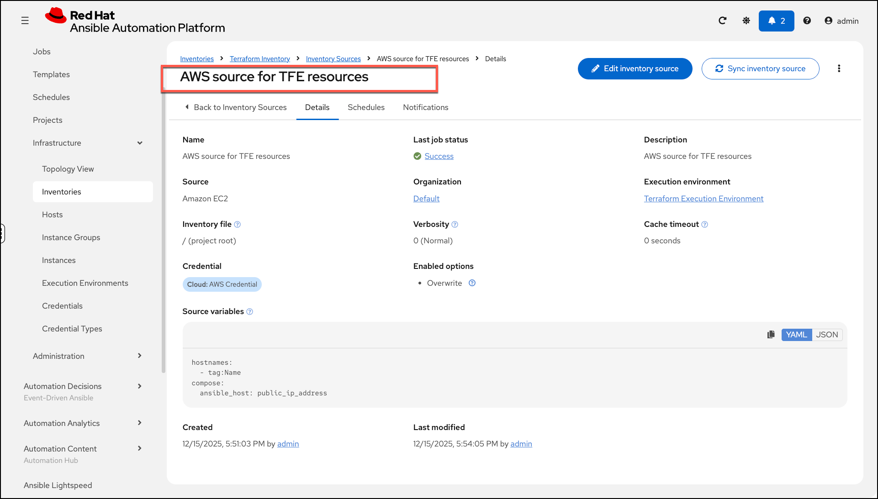Open Ansible Lightspeed

click(x=58, y=485)
